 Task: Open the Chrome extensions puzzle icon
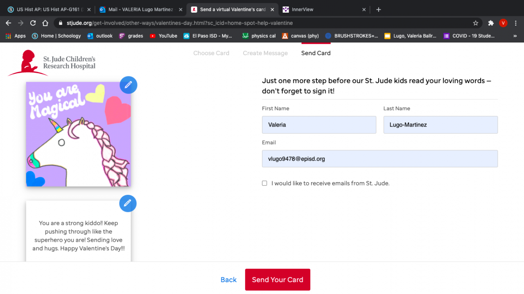[491, 23]
